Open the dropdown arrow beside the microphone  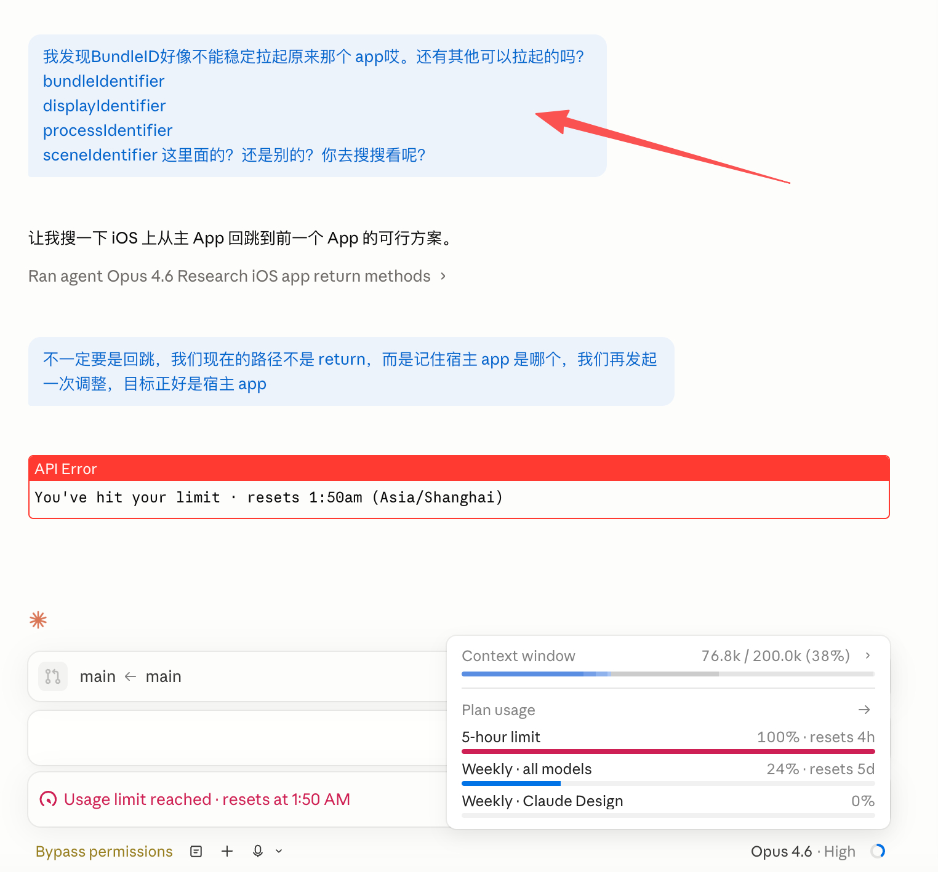279,851
